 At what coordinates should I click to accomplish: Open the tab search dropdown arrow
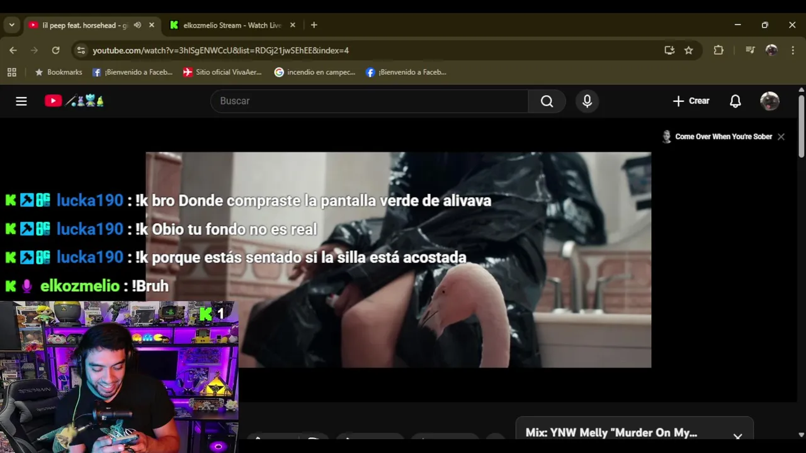pyautogui.click(x=11, y=25)
